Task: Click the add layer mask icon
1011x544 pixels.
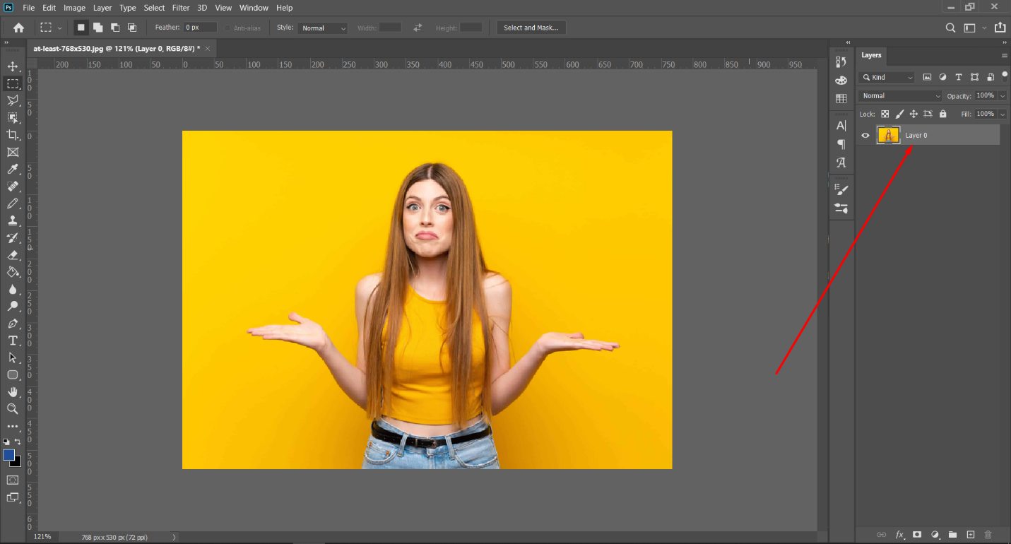Action: (917, 535)
